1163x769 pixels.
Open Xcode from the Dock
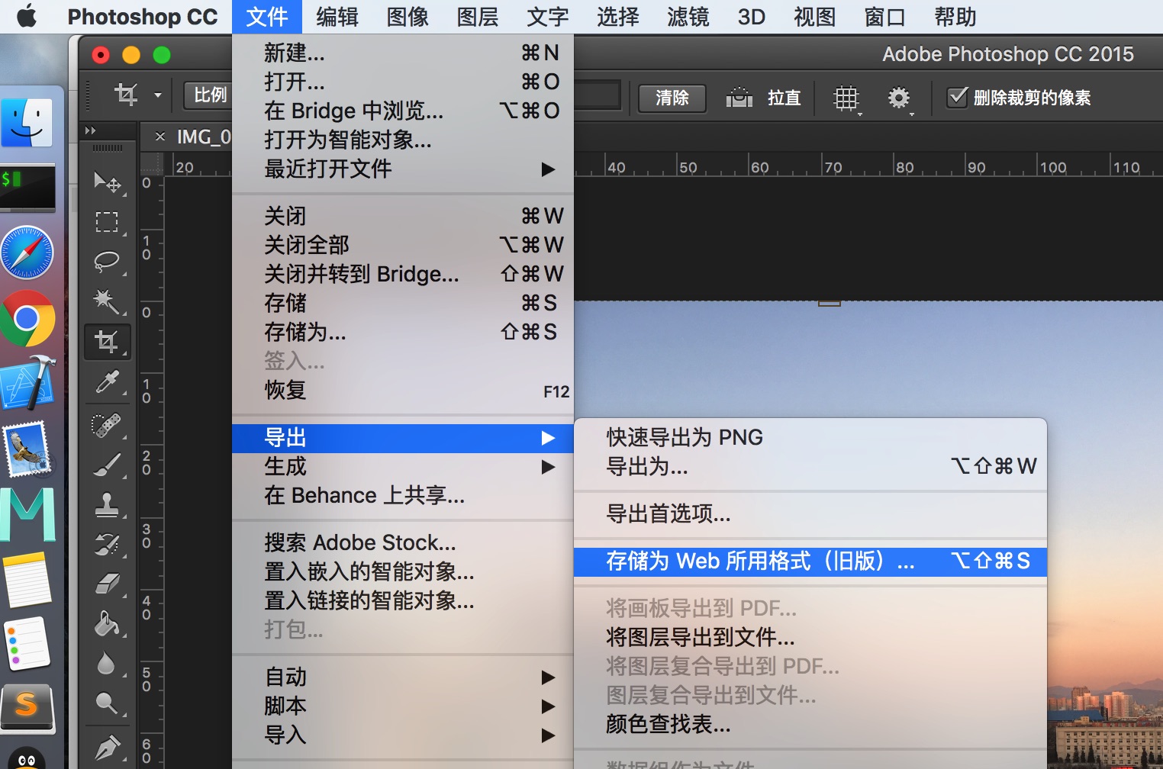click(27, 384)
